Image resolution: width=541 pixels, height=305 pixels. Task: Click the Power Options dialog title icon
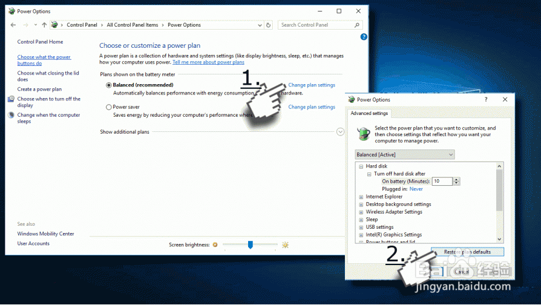tap(351, 99)
